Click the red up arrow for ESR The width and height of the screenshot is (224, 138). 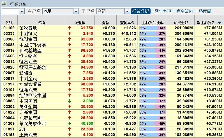click(70, 129)
